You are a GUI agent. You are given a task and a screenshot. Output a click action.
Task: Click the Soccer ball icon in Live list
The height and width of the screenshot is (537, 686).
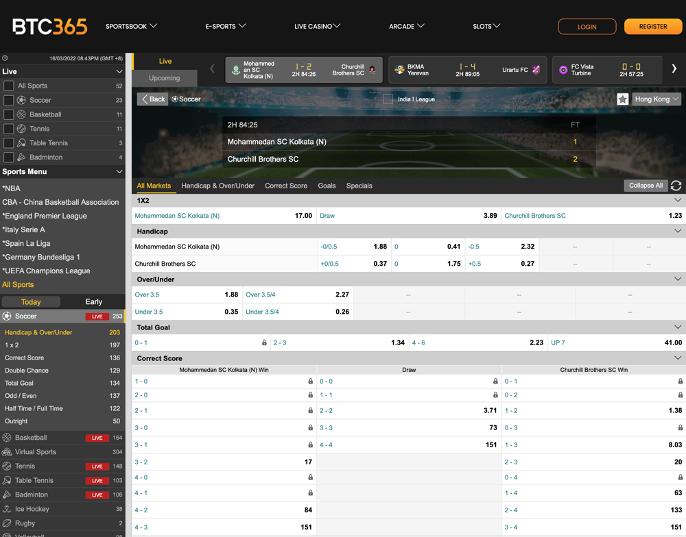coord(21,100)
